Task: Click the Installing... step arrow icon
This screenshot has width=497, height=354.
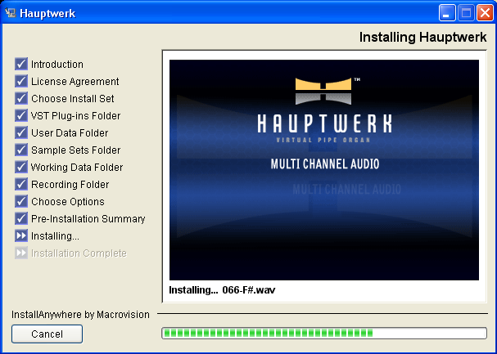Action: 21,235
